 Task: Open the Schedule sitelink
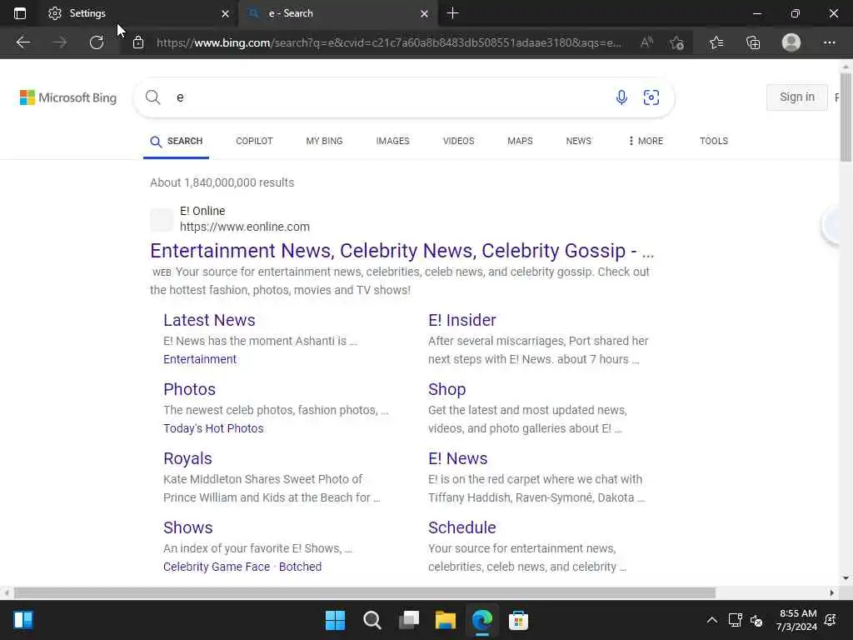(461, 527)
